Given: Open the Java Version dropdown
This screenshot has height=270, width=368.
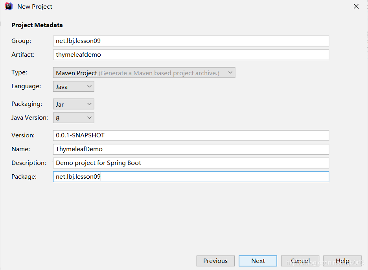Looking at the screenshot, I should tap(74, 118).
